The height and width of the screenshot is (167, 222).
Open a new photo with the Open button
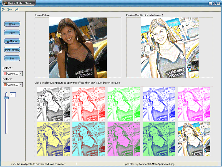point(12,24)
